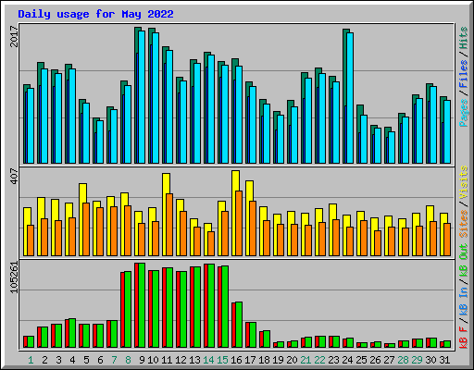Click day 3 on the x-axis

point(58,360)
